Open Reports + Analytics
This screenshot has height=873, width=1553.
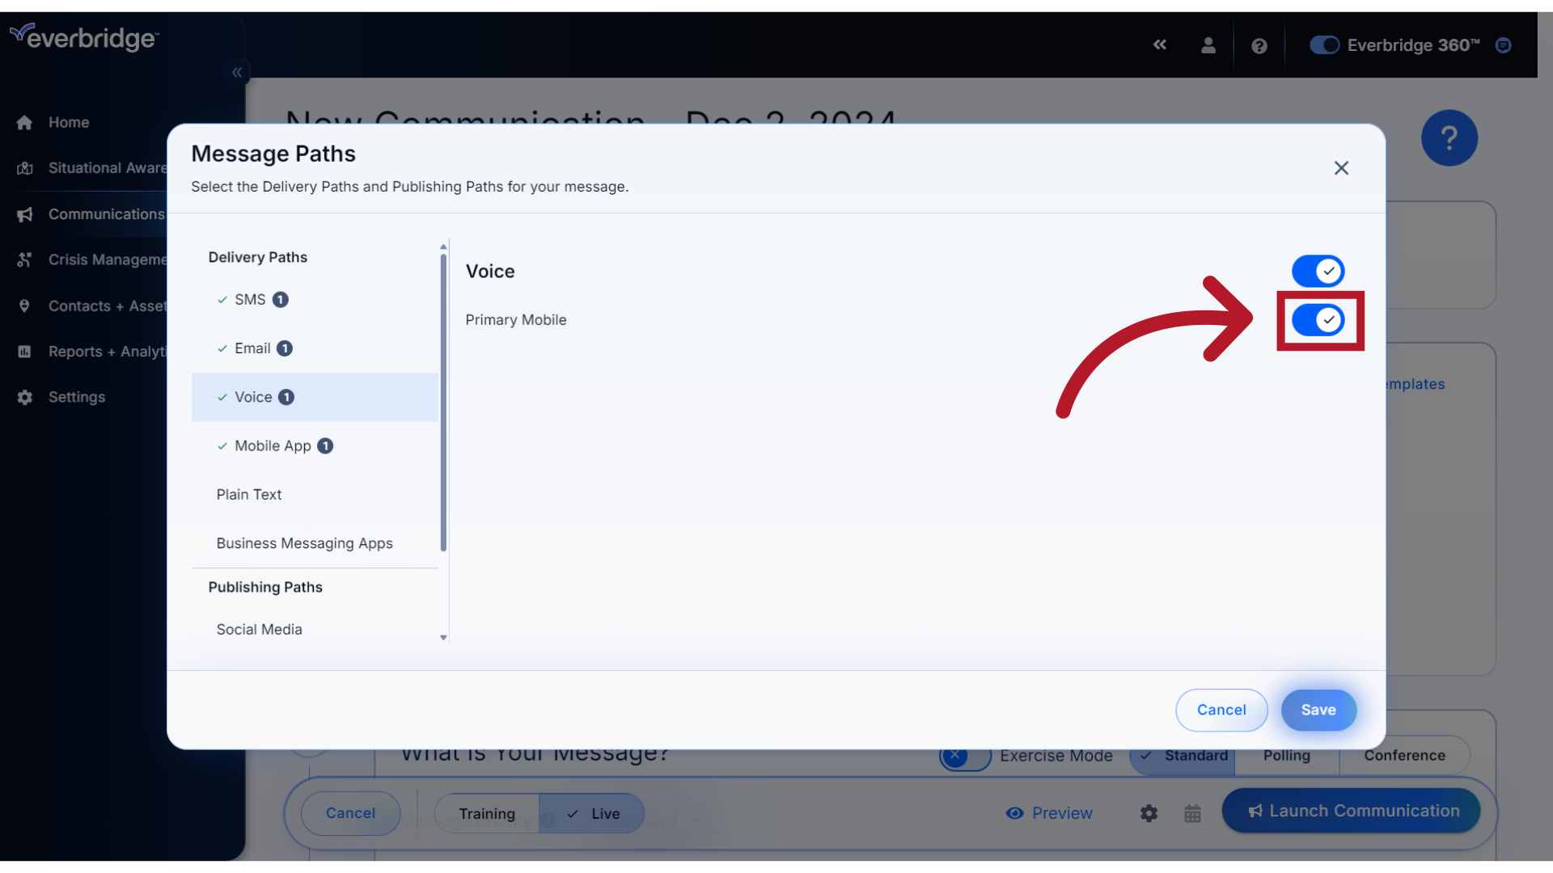tap(105, 351)
